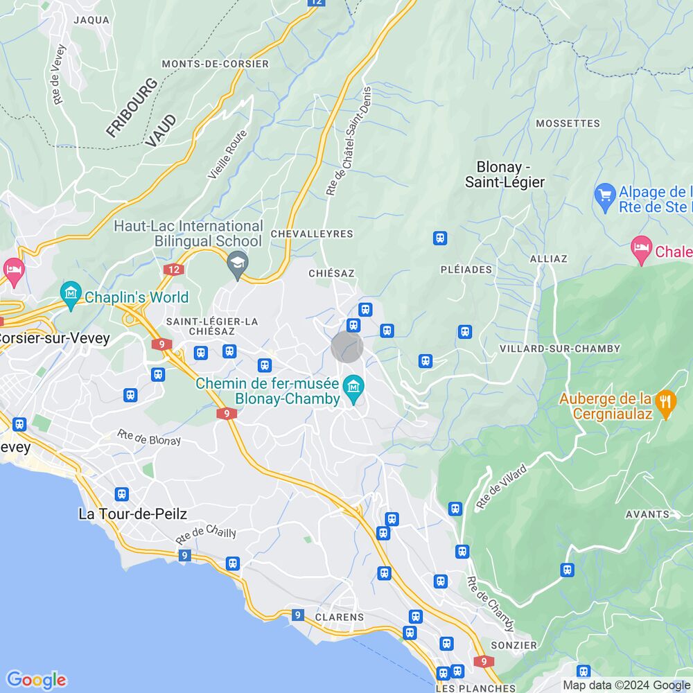Open Chaplin's World museum marker
This screenshot has height=693, width=693.
coord(71,295)
